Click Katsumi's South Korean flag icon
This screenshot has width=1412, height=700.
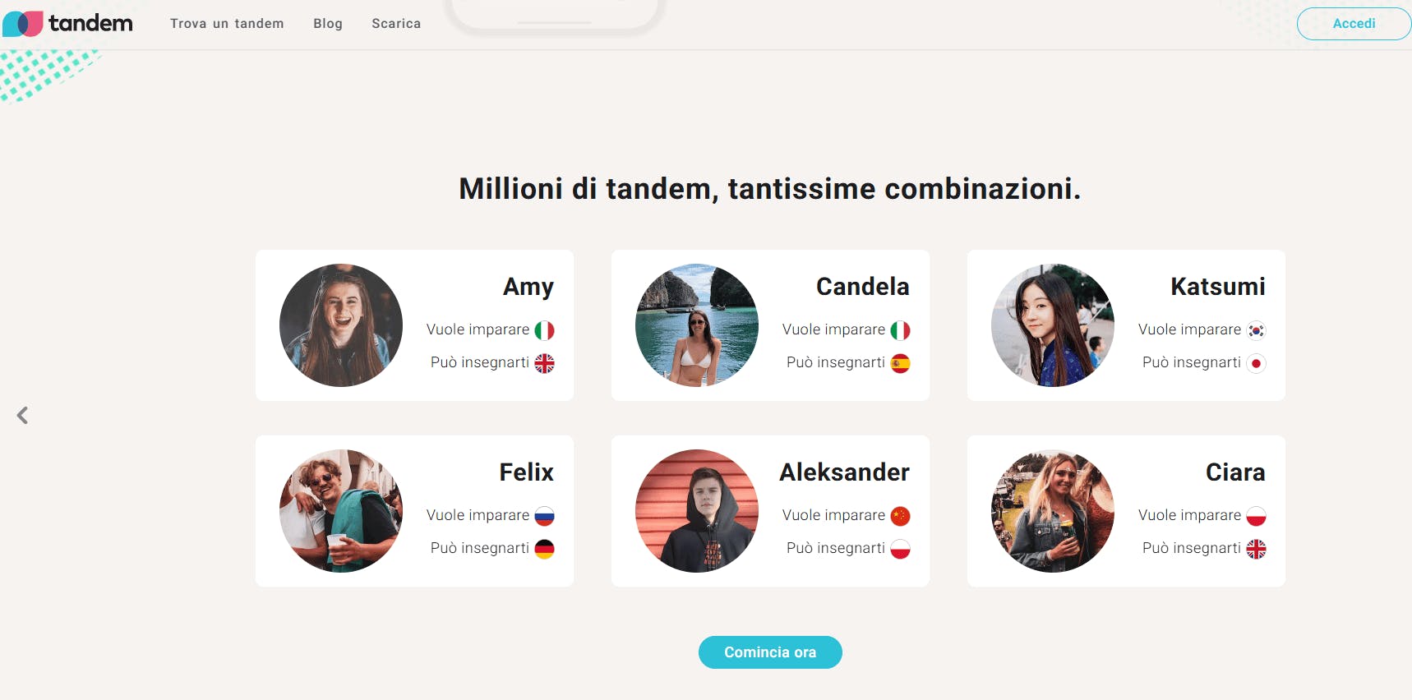tap(1256, 330)
